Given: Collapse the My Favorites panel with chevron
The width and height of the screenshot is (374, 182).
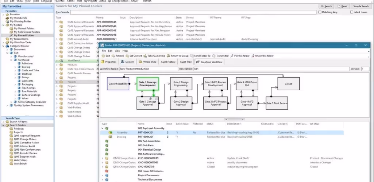Looking at the screenshot, I should (x=51, y=7).
